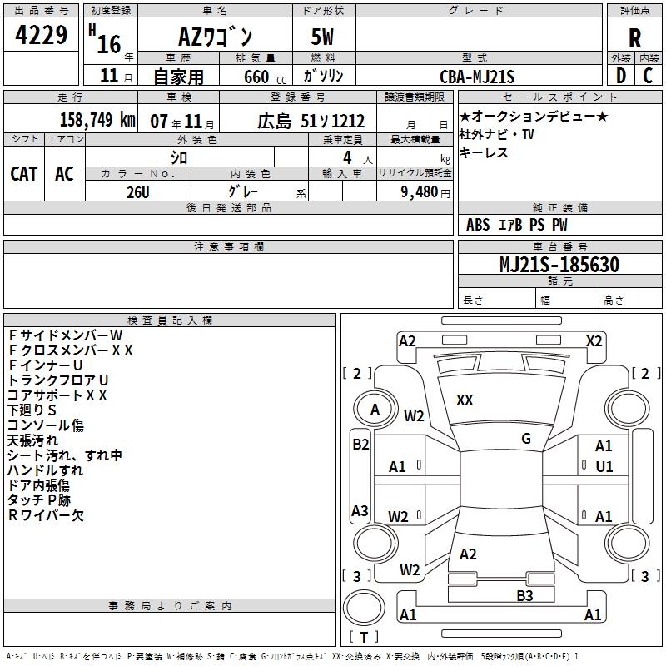Click the overall grade R cell
Screen dimensions: 666x666
coord(634,37)
